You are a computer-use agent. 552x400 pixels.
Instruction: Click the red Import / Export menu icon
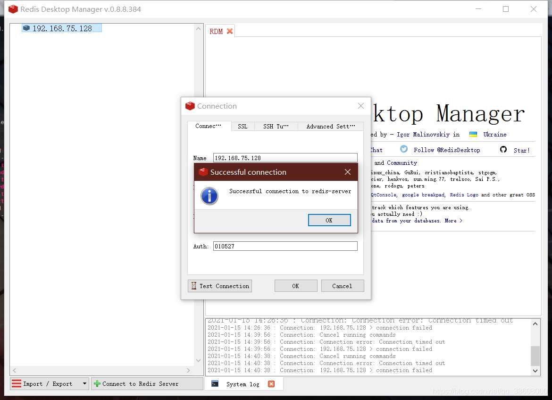[17, 384]
